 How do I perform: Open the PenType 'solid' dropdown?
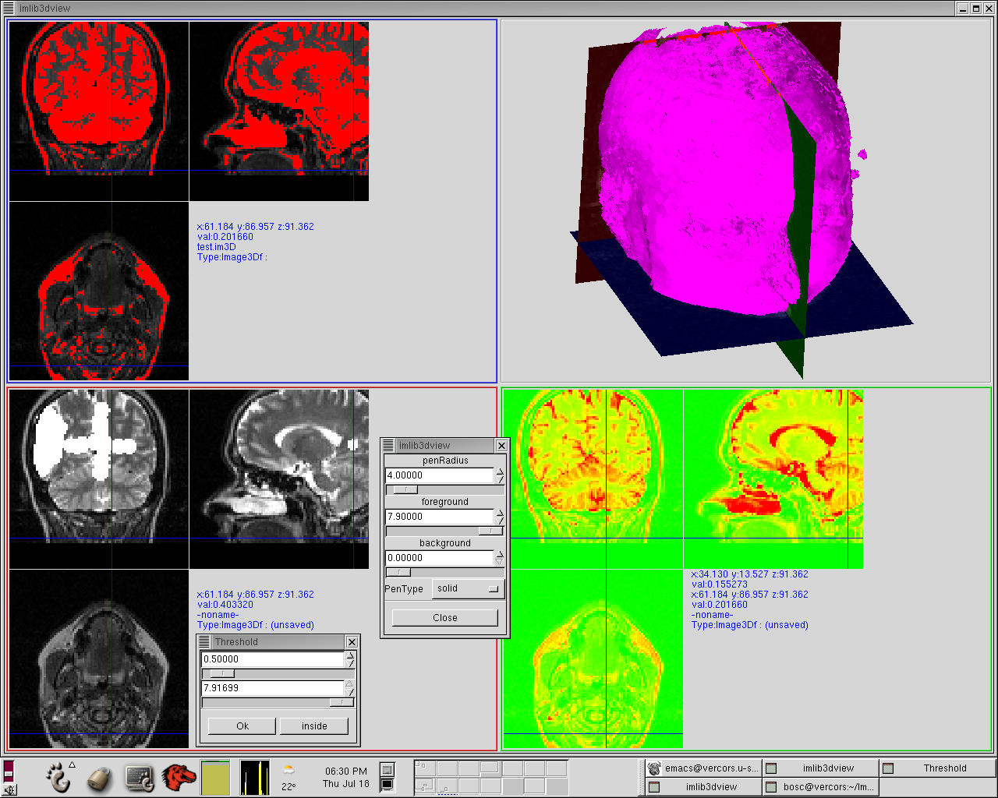click(x=468, y=589)
